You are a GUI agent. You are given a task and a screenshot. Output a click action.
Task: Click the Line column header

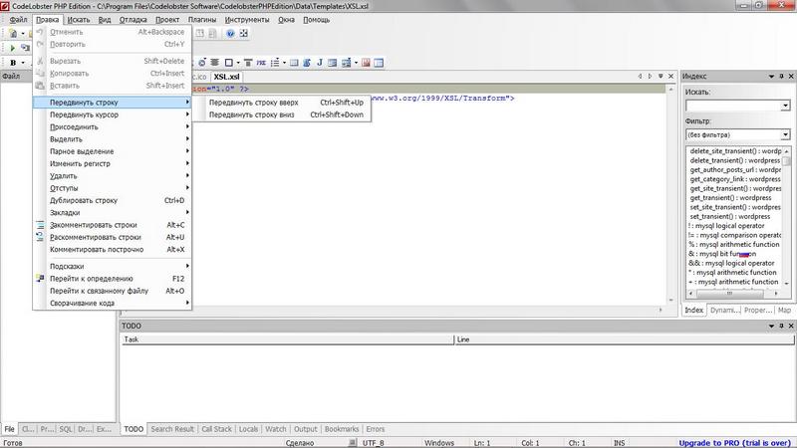tap(624, 339)
